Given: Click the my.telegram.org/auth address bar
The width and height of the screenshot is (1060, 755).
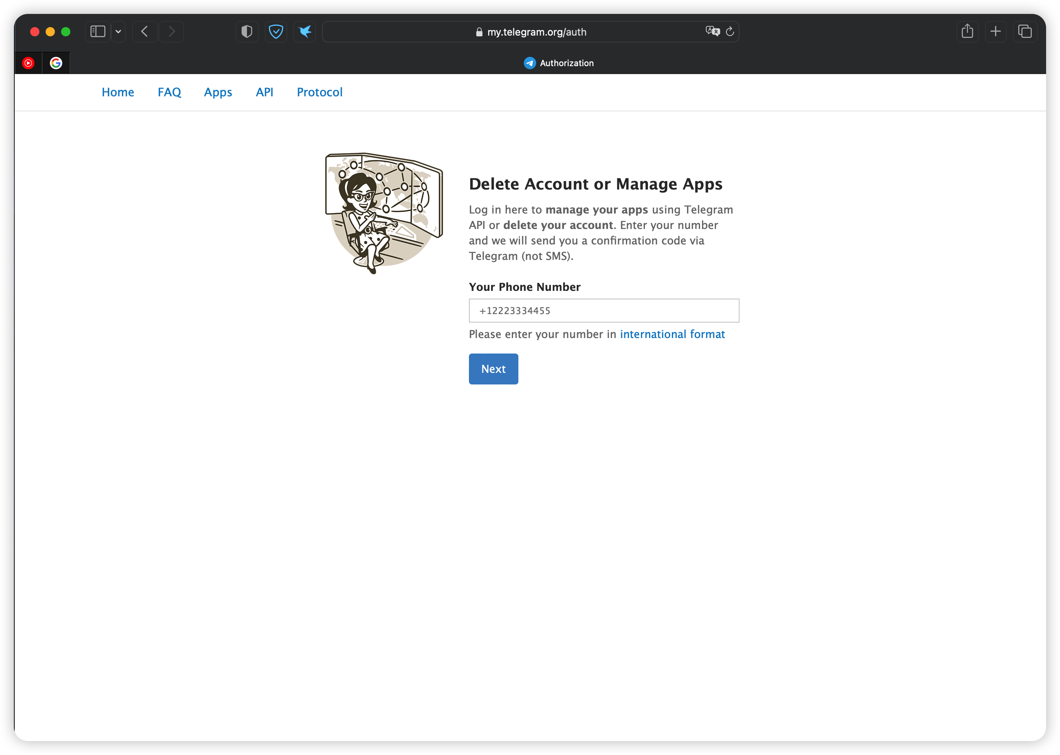Looking at the screenshot, I should pos(537,32).
